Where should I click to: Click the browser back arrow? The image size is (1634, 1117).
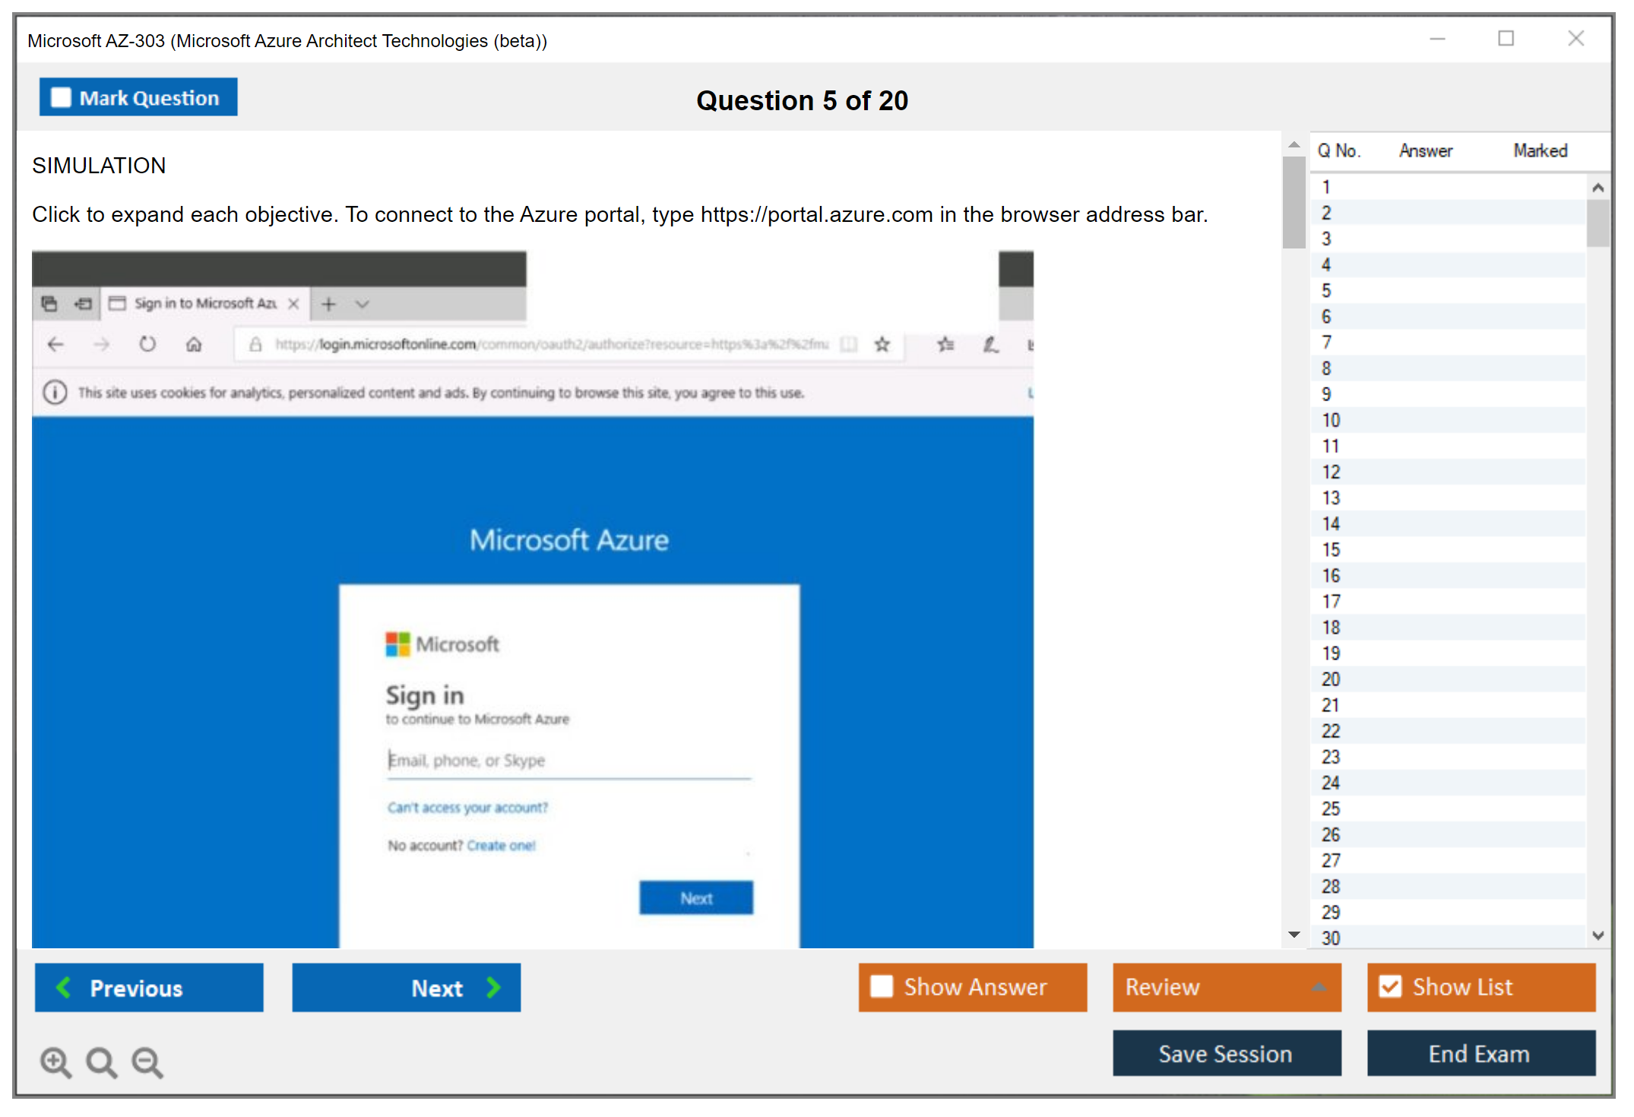point(55,344)
